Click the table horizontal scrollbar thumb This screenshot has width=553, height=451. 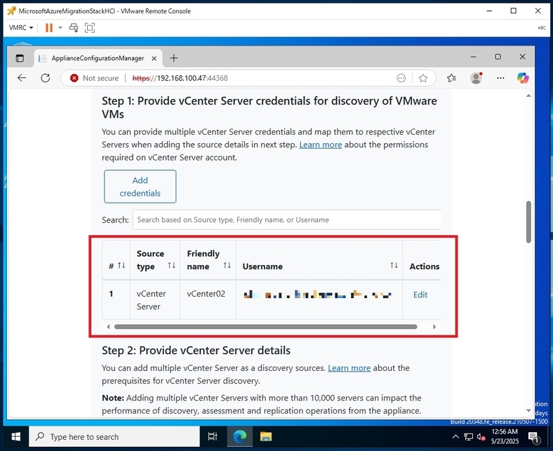point(265,326)
